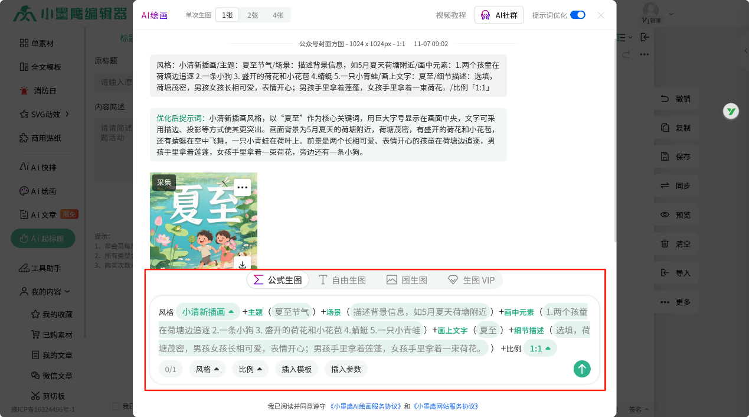The height and width of the screenshot is (417, 749).
Task: Open the three-dot menu on image
Action: (242, 187)
